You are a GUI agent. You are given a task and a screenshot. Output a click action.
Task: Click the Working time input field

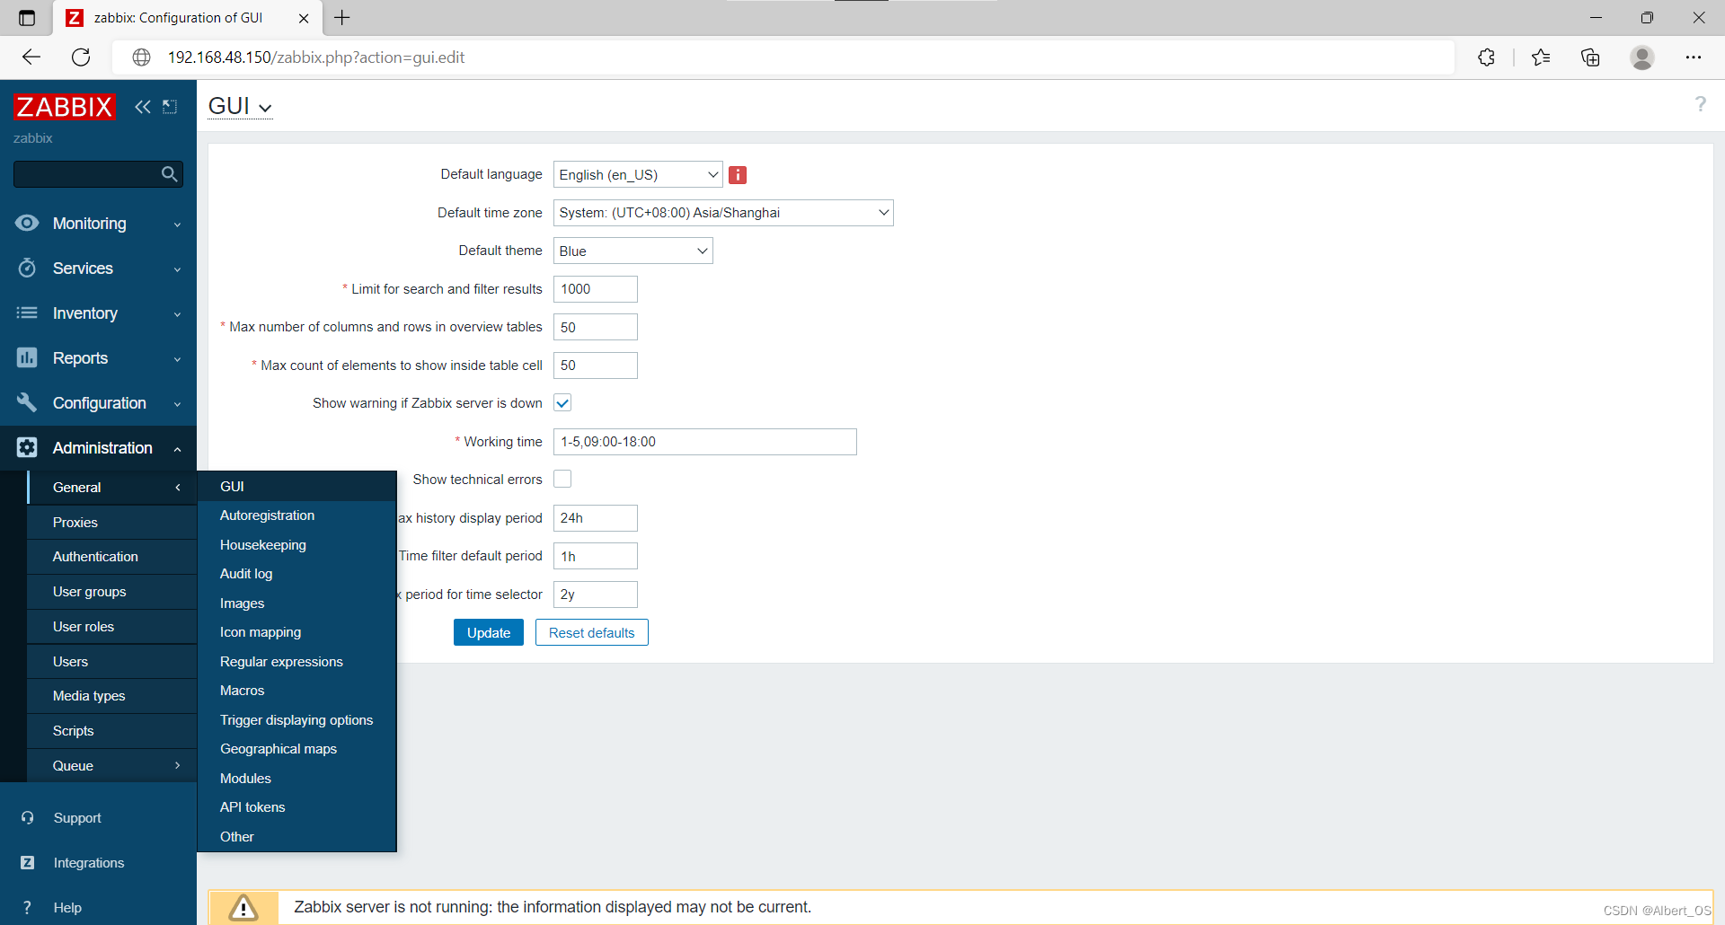(705, 442)
